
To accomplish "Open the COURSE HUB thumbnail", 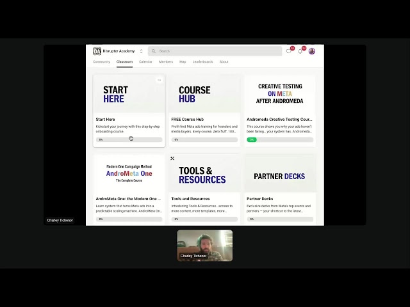I will point(204,94).
